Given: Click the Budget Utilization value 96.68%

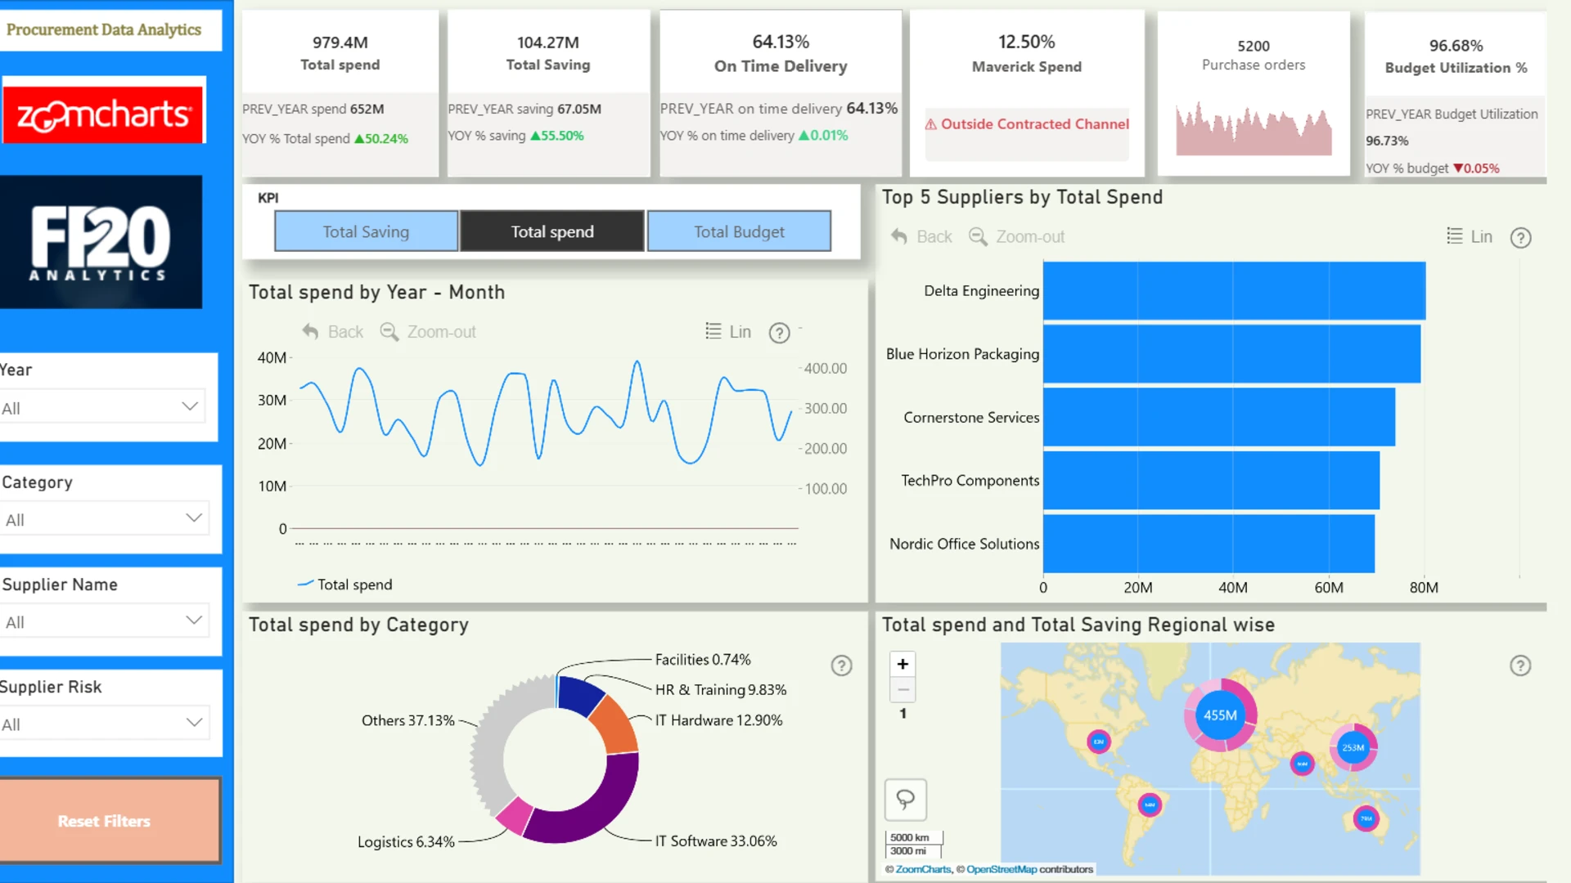Looking at the screenshot, I should [x=1456, y=46].
